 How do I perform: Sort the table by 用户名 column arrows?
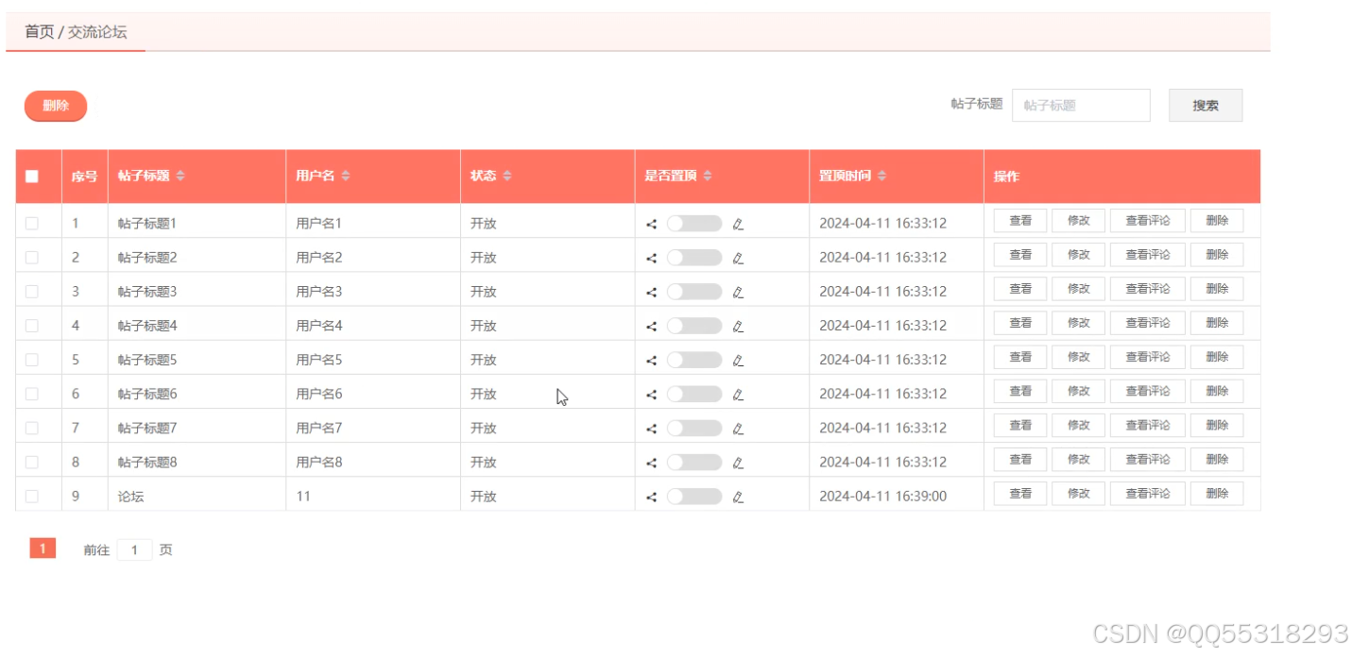[345, 176]
